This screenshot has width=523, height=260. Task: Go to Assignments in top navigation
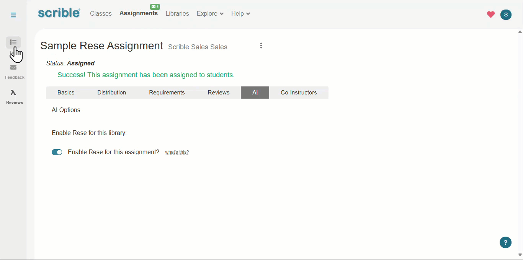tap(139, 13)
